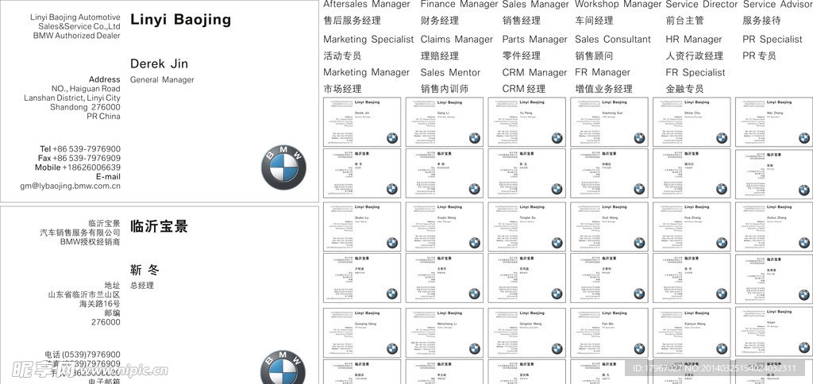Select the Hua Zhang business card
Viewport: 813px width, 384px height.
click(x=692, y=227)
